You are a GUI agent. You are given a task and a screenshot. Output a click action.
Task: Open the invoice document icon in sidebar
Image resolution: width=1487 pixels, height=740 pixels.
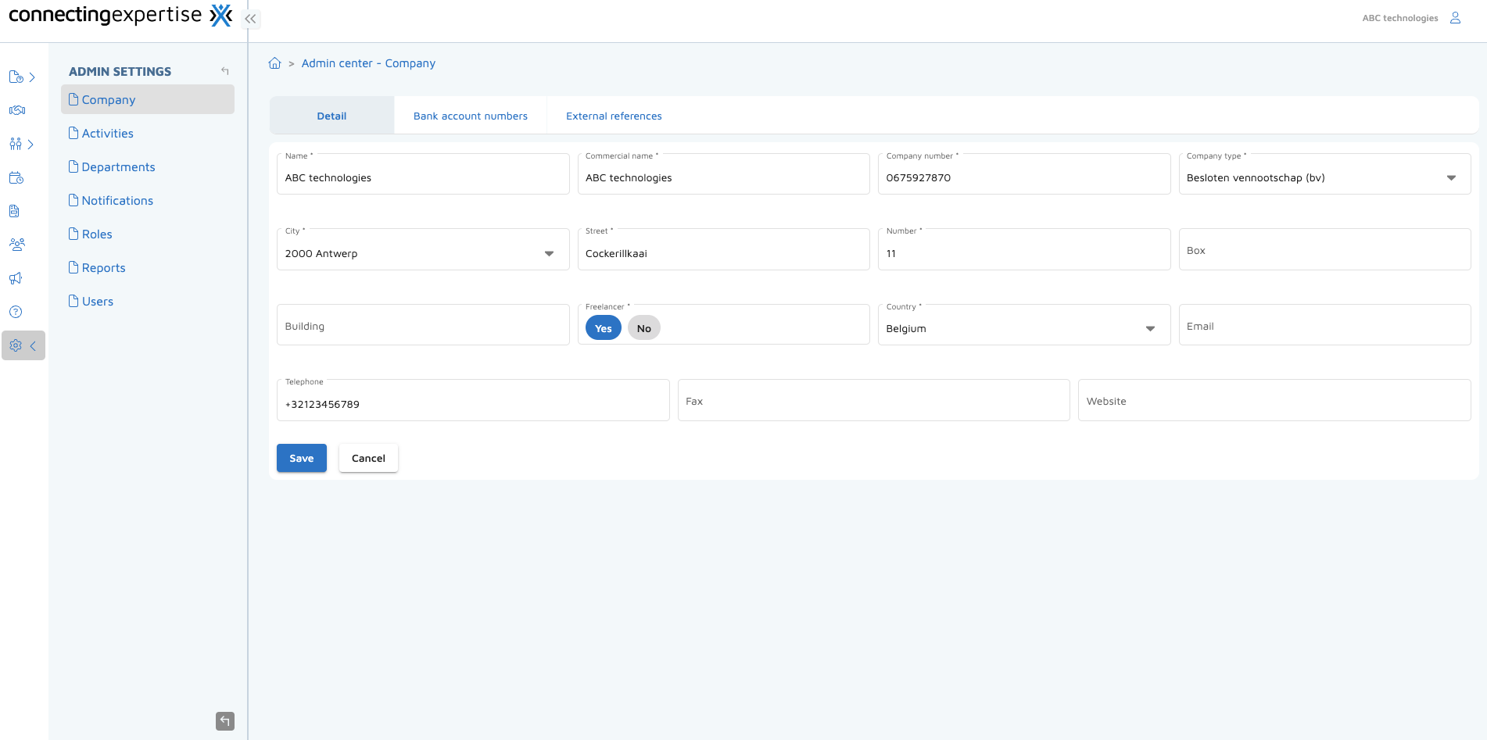click(x=16, y=211)
